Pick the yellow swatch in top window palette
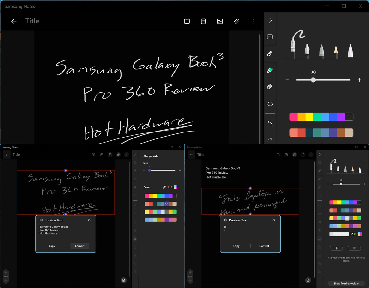 tap(309, 117)
